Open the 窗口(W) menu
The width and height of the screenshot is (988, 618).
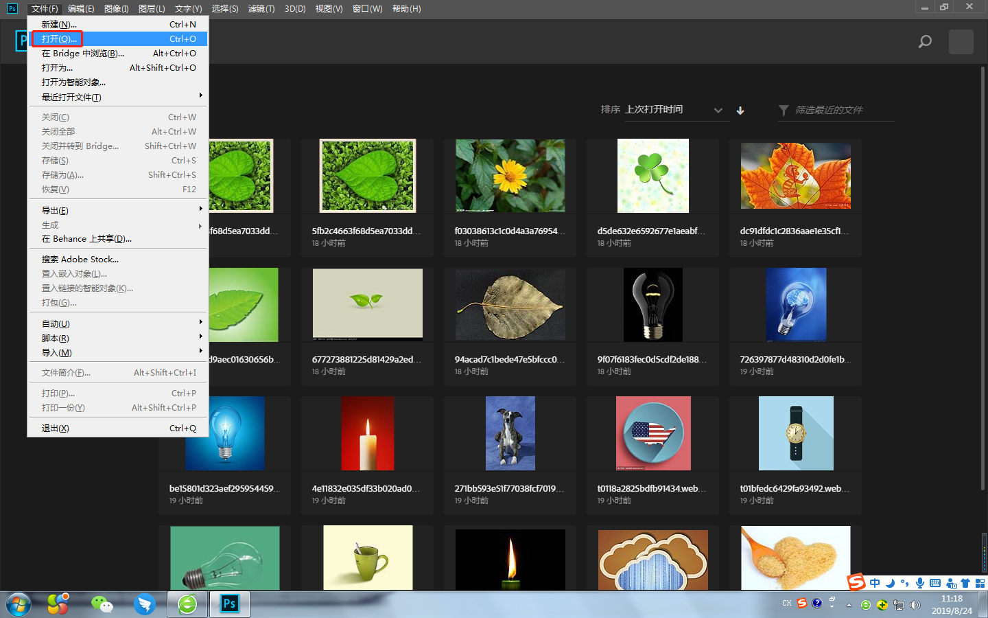tap(367, 8)
